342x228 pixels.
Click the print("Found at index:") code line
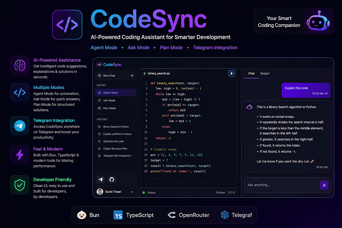[x=178, y=171]
